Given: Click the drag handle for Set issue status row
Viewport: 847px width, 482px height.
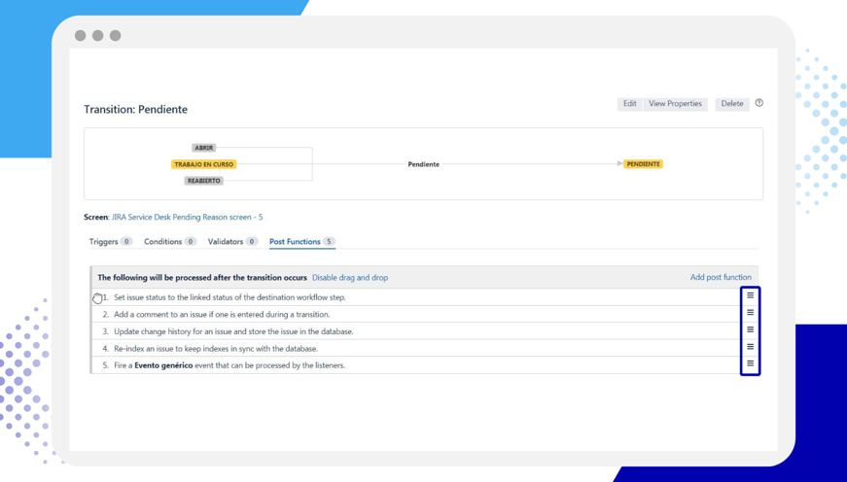Looking at the screenshot, I should (x=751, y=295).
